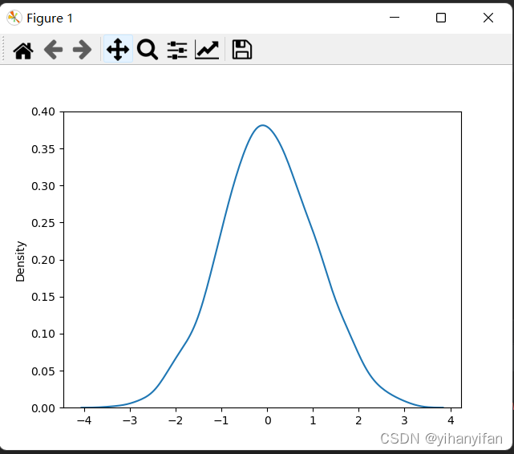The width and height of the screenshot is (514, 454).
Task: Minimize the Figure 1 window
Action: (x=395, y=18)
